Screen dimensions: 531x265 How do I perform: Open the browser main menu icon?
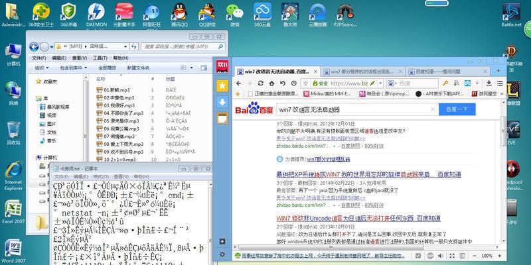500,83
